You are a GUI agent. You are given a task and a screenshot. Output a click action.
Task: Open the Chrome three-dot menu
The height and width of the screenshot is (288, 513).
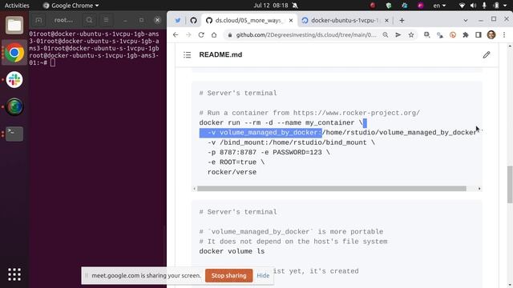coord(504,35)
